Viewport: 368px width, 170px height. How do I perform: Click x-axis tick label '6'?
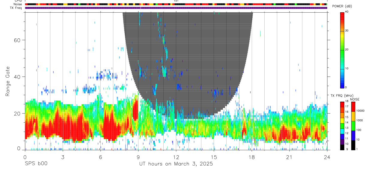(100, 157)
